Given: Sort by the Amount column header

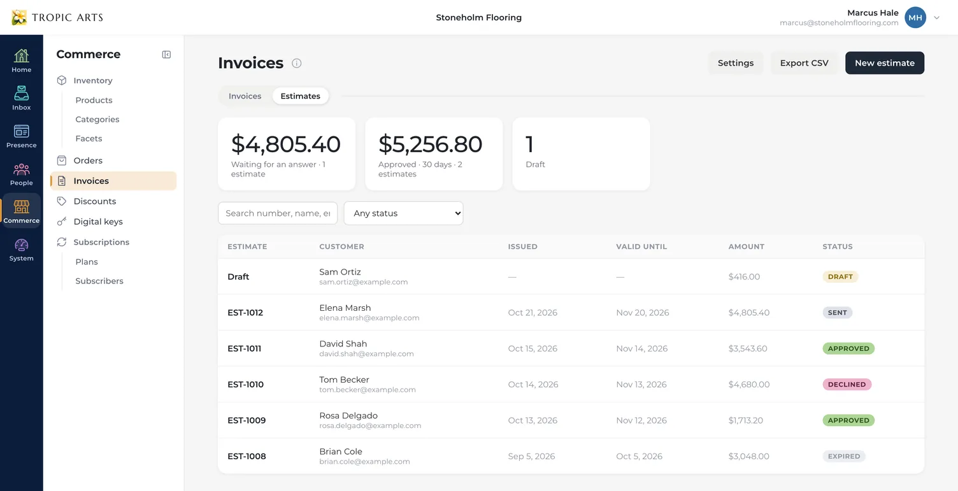Looking at the screenshot, I should pos(746,246).
